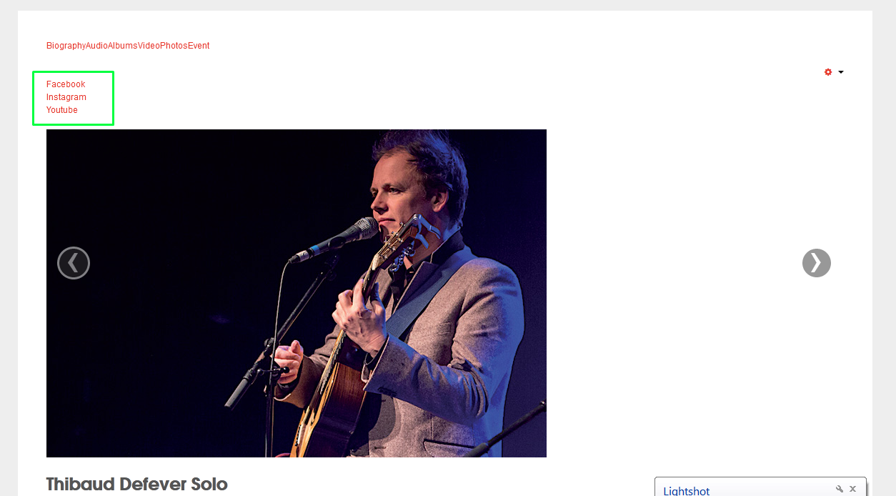Select Albums in the navigation
This screenshot has height=496, width=896.
(123, 46)
